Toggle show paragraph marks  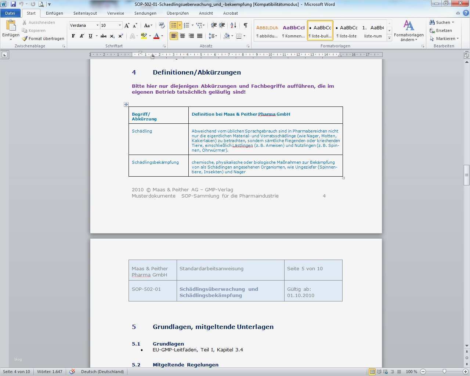click(x=245, y=25)
